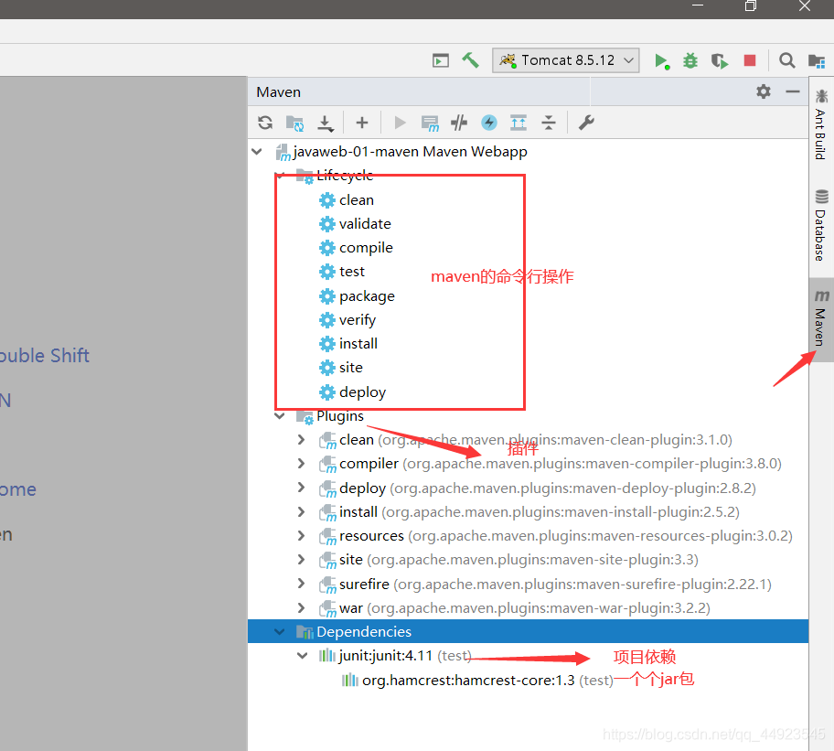Click Reimport All Maven Projects icon
The height and width of the screenshot is (751, 834).
[x=265, y=123]
